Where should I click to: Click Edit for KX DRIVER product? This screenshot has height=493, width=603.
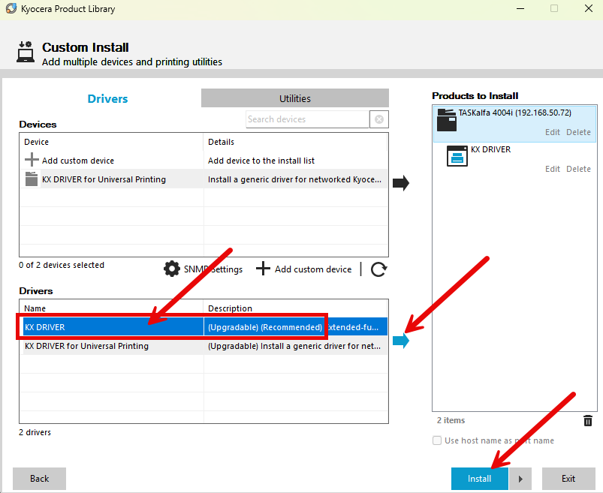point(552,169)
